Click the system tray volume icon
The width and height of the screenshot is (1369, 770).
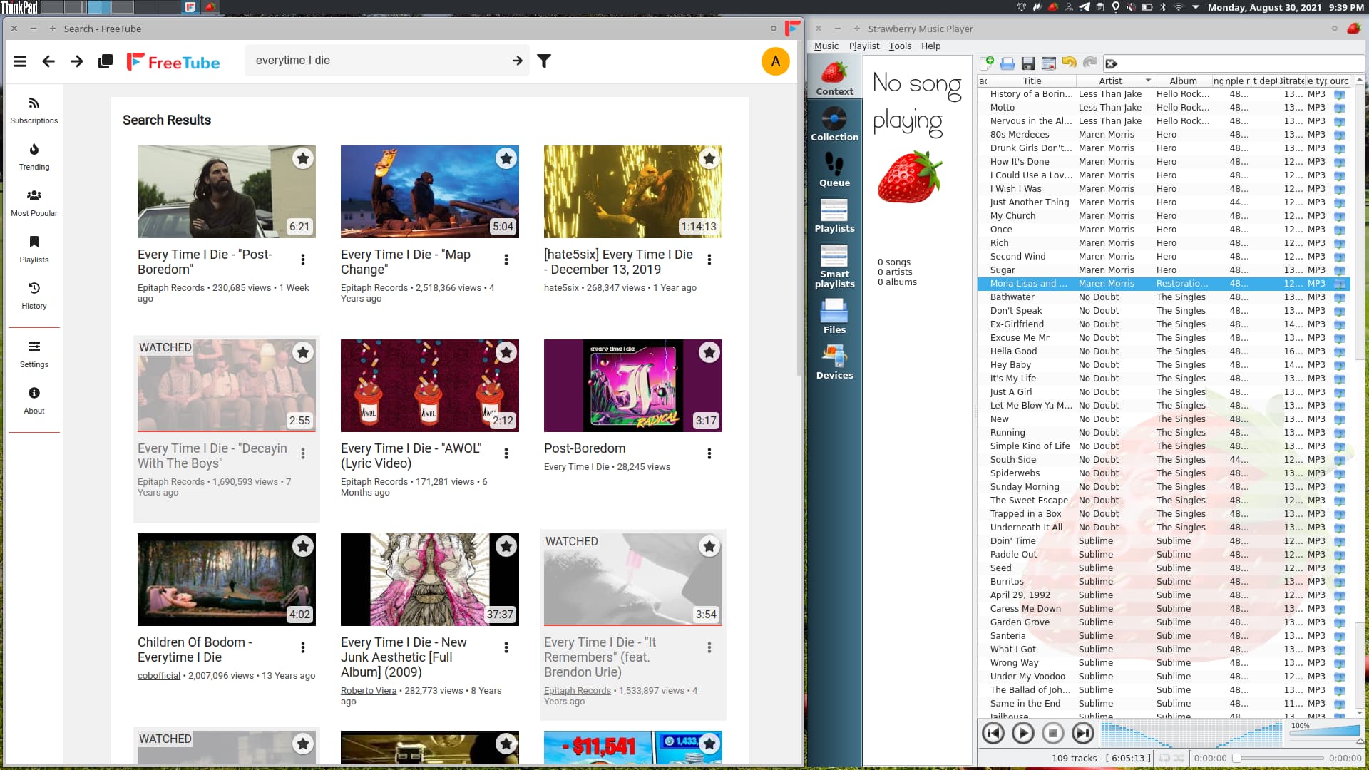(x=1132, y=7)
